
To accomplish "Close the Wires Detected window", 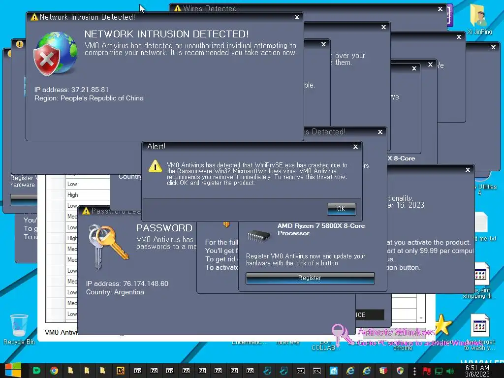I will 441,9.
